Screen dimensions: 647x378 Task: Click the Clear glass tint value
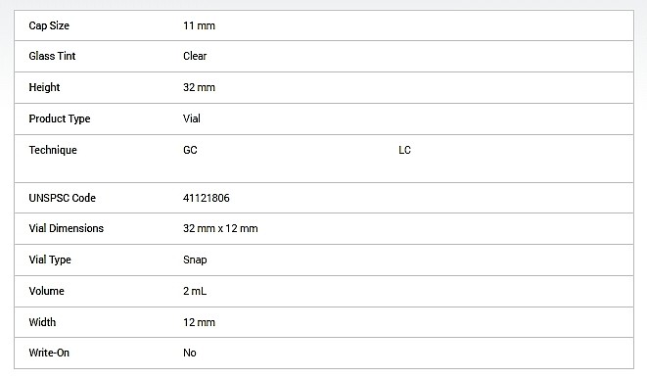[195, 56]
